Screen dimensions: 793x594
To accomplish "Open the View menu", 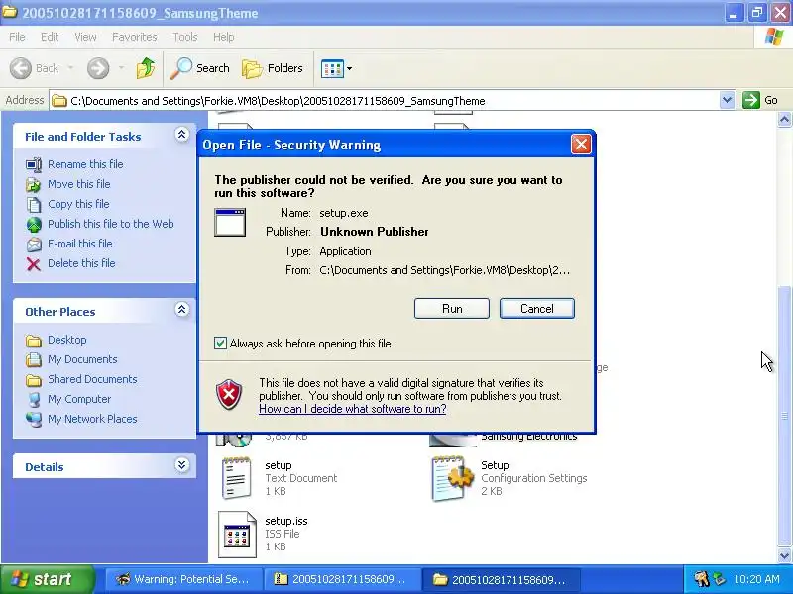I will pyautogui.click(x=85, y=37).
